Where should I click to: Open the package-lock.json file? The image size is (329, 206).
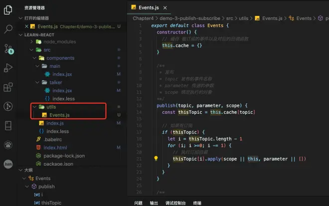[64, 156]
